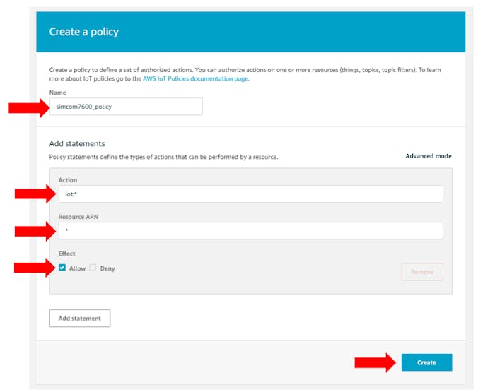Viewport: 478px width, 392px height.
Task: Click the 'Deny' label text
Action: [x=107, y=268]
